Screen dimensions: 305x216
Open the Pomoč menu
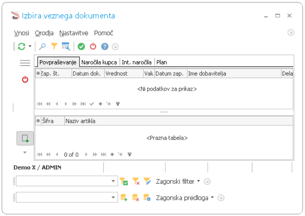click(x=104, y=33)
